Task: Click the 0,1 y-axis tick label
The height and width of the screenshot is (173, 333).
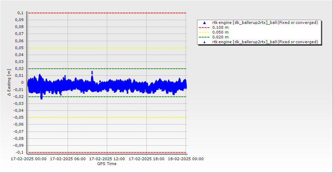Action: [20, 13]
